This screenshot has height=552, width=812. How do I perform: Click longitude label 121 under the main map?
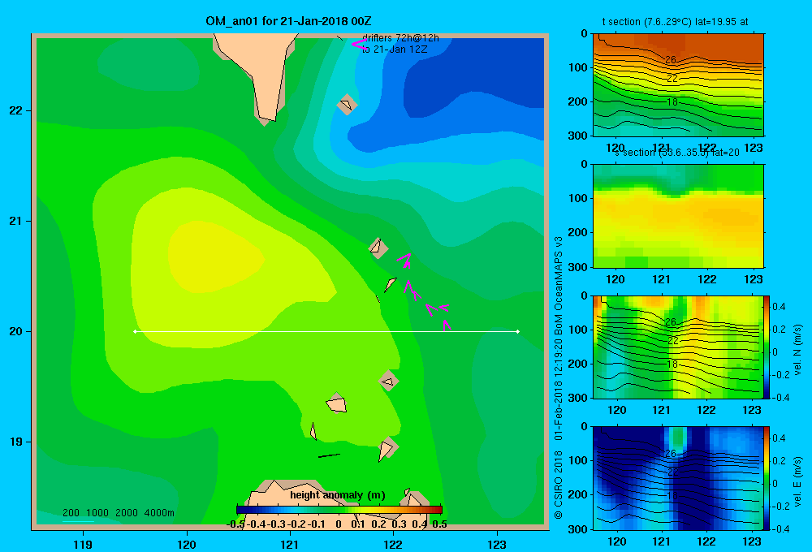[290, 544]
